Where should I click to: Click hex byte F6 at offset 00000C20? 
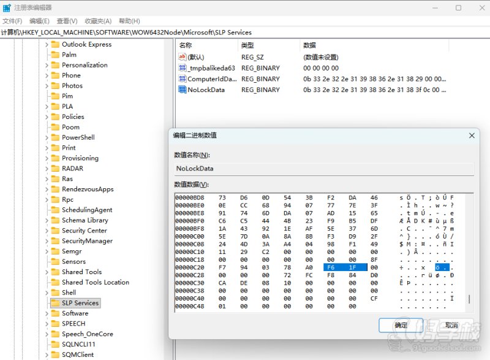coord(331,267)
